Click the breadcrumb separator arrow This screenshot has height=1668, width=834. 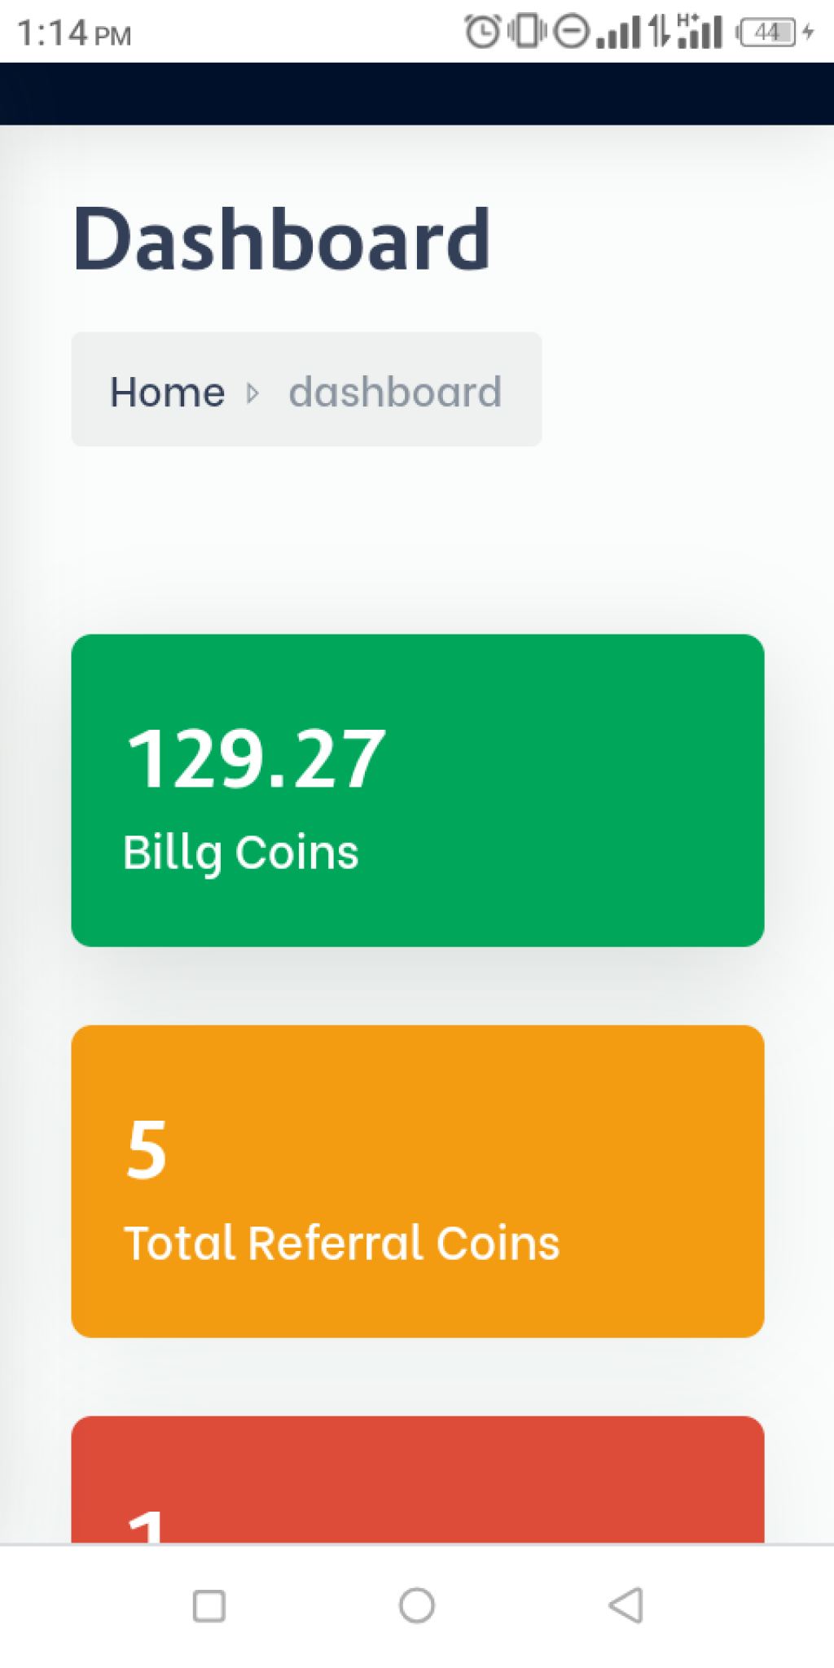(x=252, y=394)
